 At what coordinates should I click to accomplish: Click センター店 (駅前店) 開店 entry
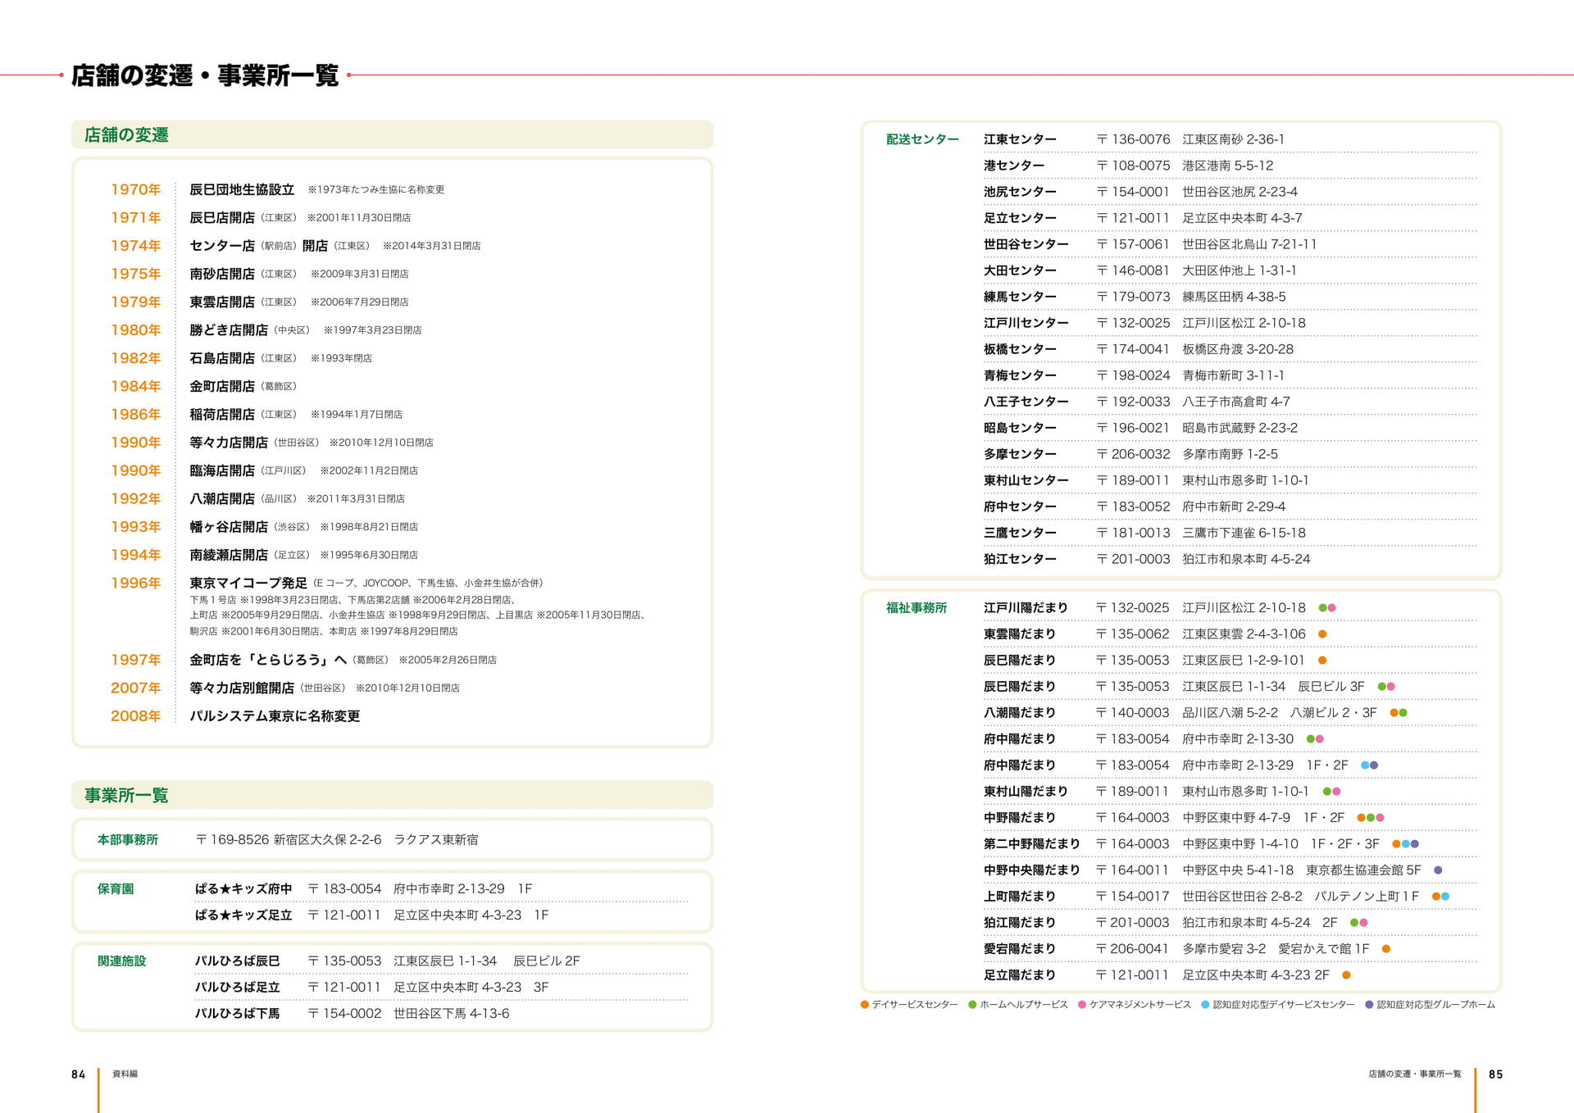[259, 245]
